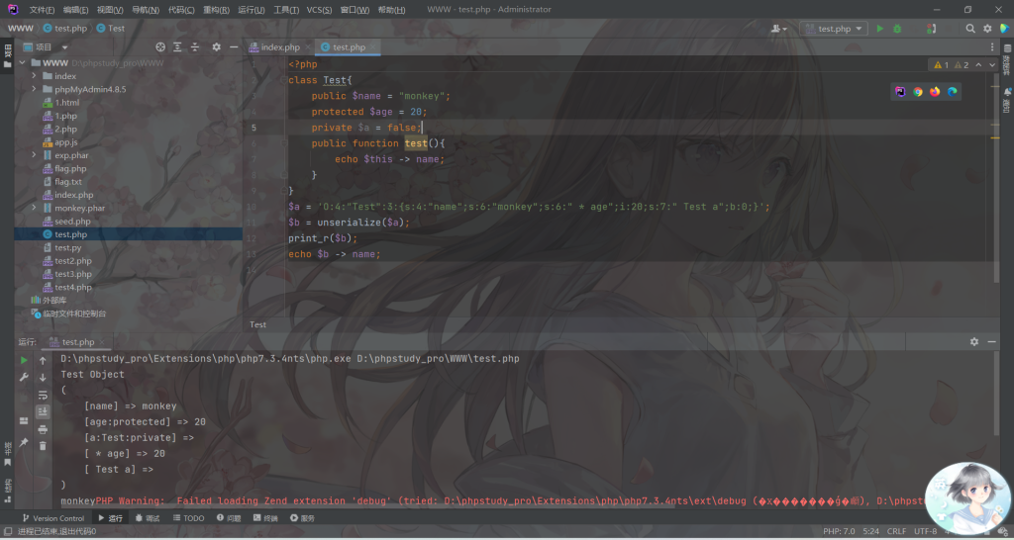This screenshot has height=540, width=1014.
Task: Open the Version Control tool window
Action: pos(52,518)
